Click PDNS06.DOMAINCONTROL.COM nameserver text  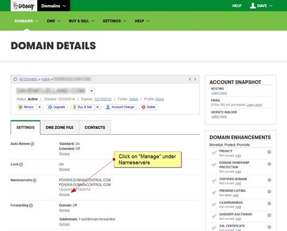tap(85, 185)
